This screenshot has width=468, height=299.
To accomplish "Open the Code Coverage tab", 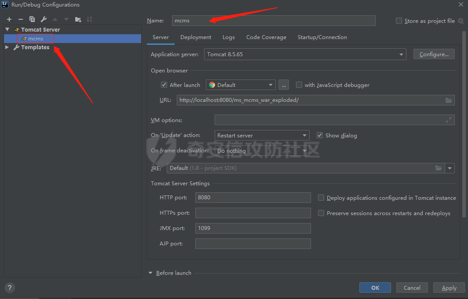I will coord(266,37).
